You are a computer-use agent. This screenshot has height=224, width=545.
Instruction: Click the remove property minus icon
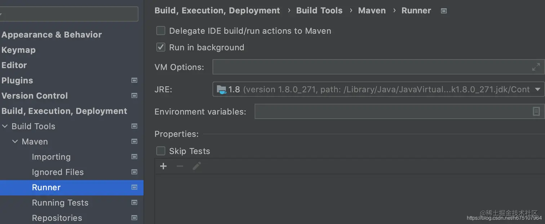tap(180, 166)
